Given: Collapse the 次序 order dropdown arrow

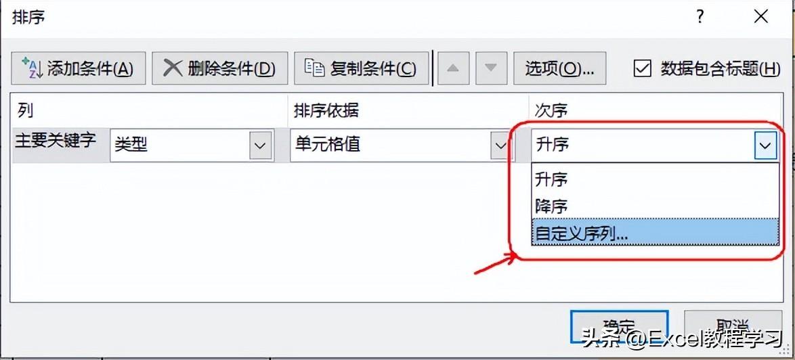Looking at the screenshot, I should click(765, 145).
